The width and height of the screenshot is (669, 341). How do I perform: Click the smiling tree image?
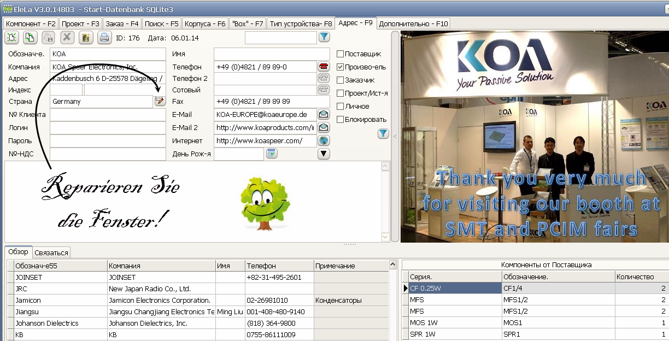point(265,204)
